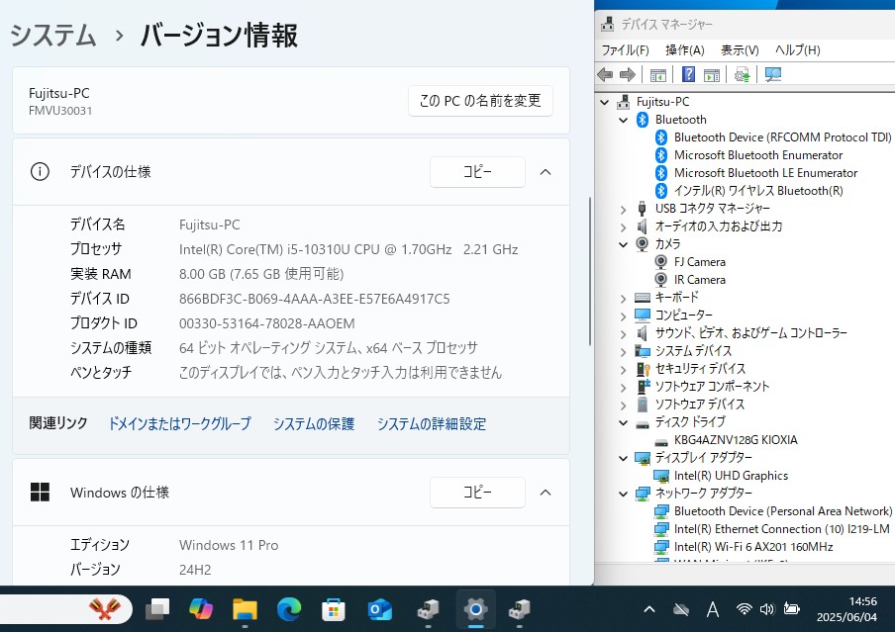Select the KBG4AZNV128G KIOXIA disk drive

(736, 440)
